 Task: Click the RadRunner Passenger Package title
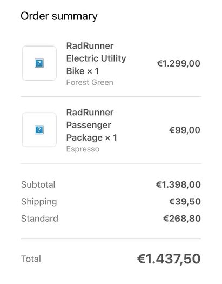tap(92, 125)
